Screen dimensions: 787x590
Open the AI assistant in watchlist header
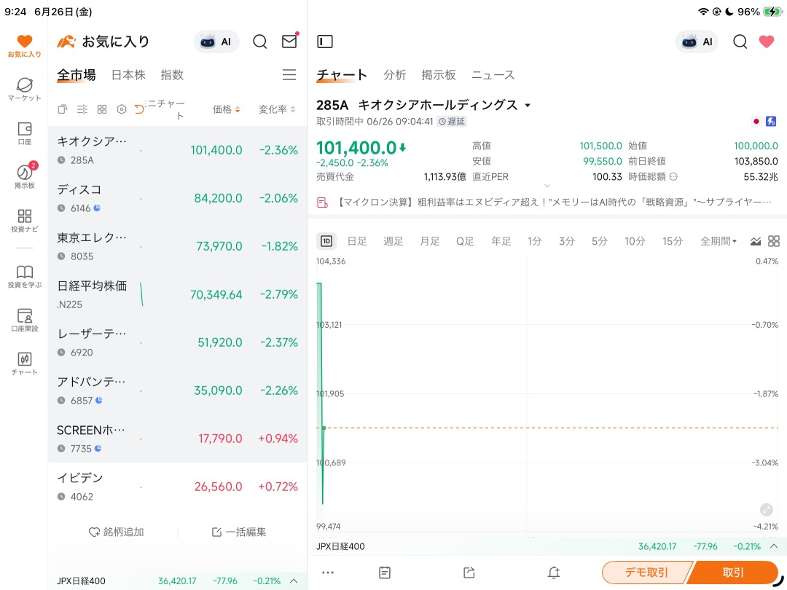[x=216, y=42]
